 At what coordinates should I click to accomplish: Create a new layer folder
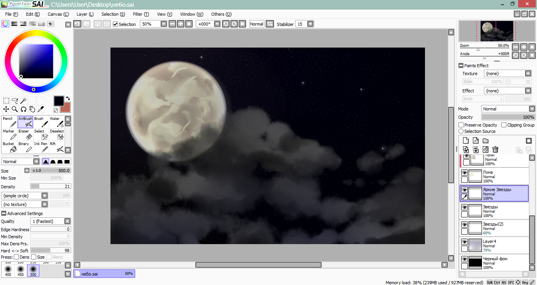486,141
